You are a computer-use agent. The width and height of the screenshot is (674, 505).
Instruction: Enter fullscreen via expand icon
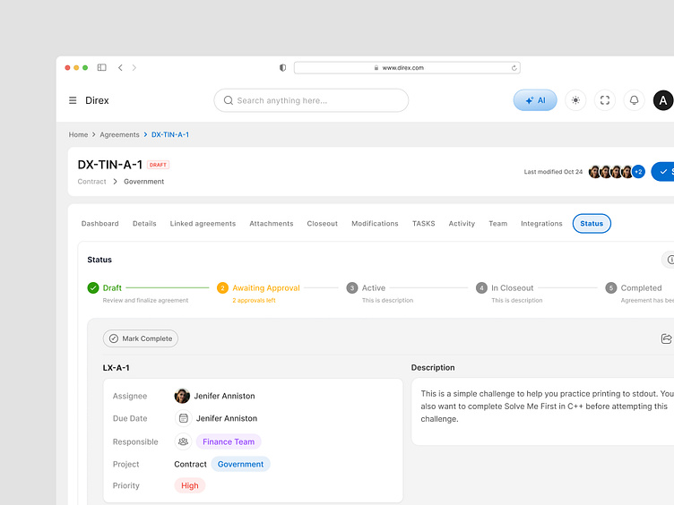pos(605,100)
